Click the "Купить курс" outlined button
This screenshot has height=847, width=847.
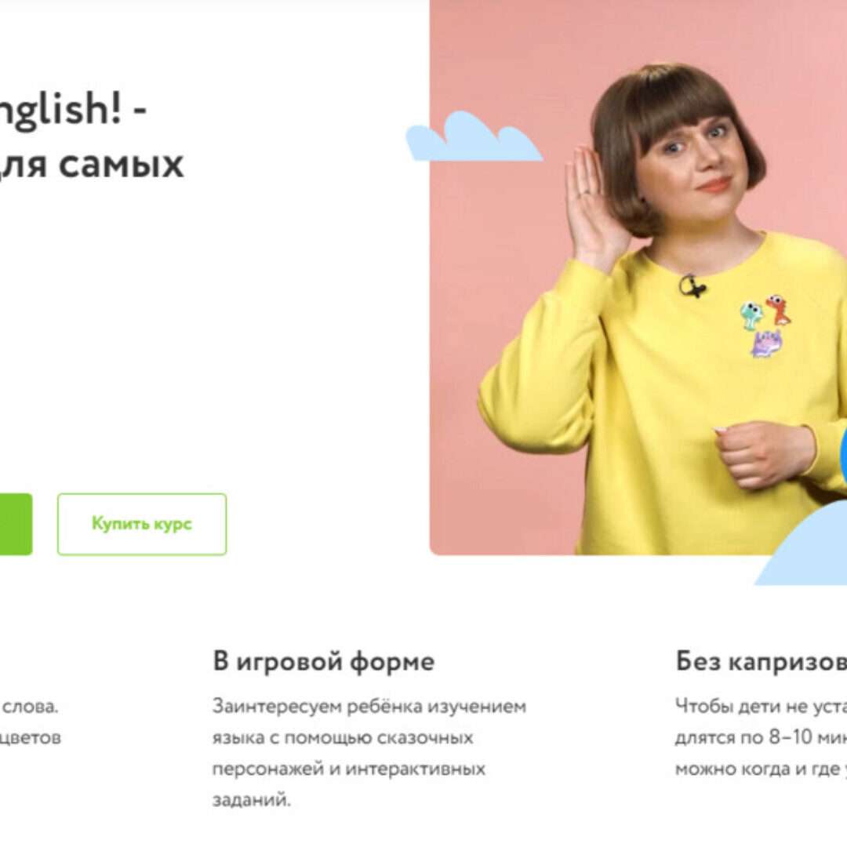tap(141, 524)
